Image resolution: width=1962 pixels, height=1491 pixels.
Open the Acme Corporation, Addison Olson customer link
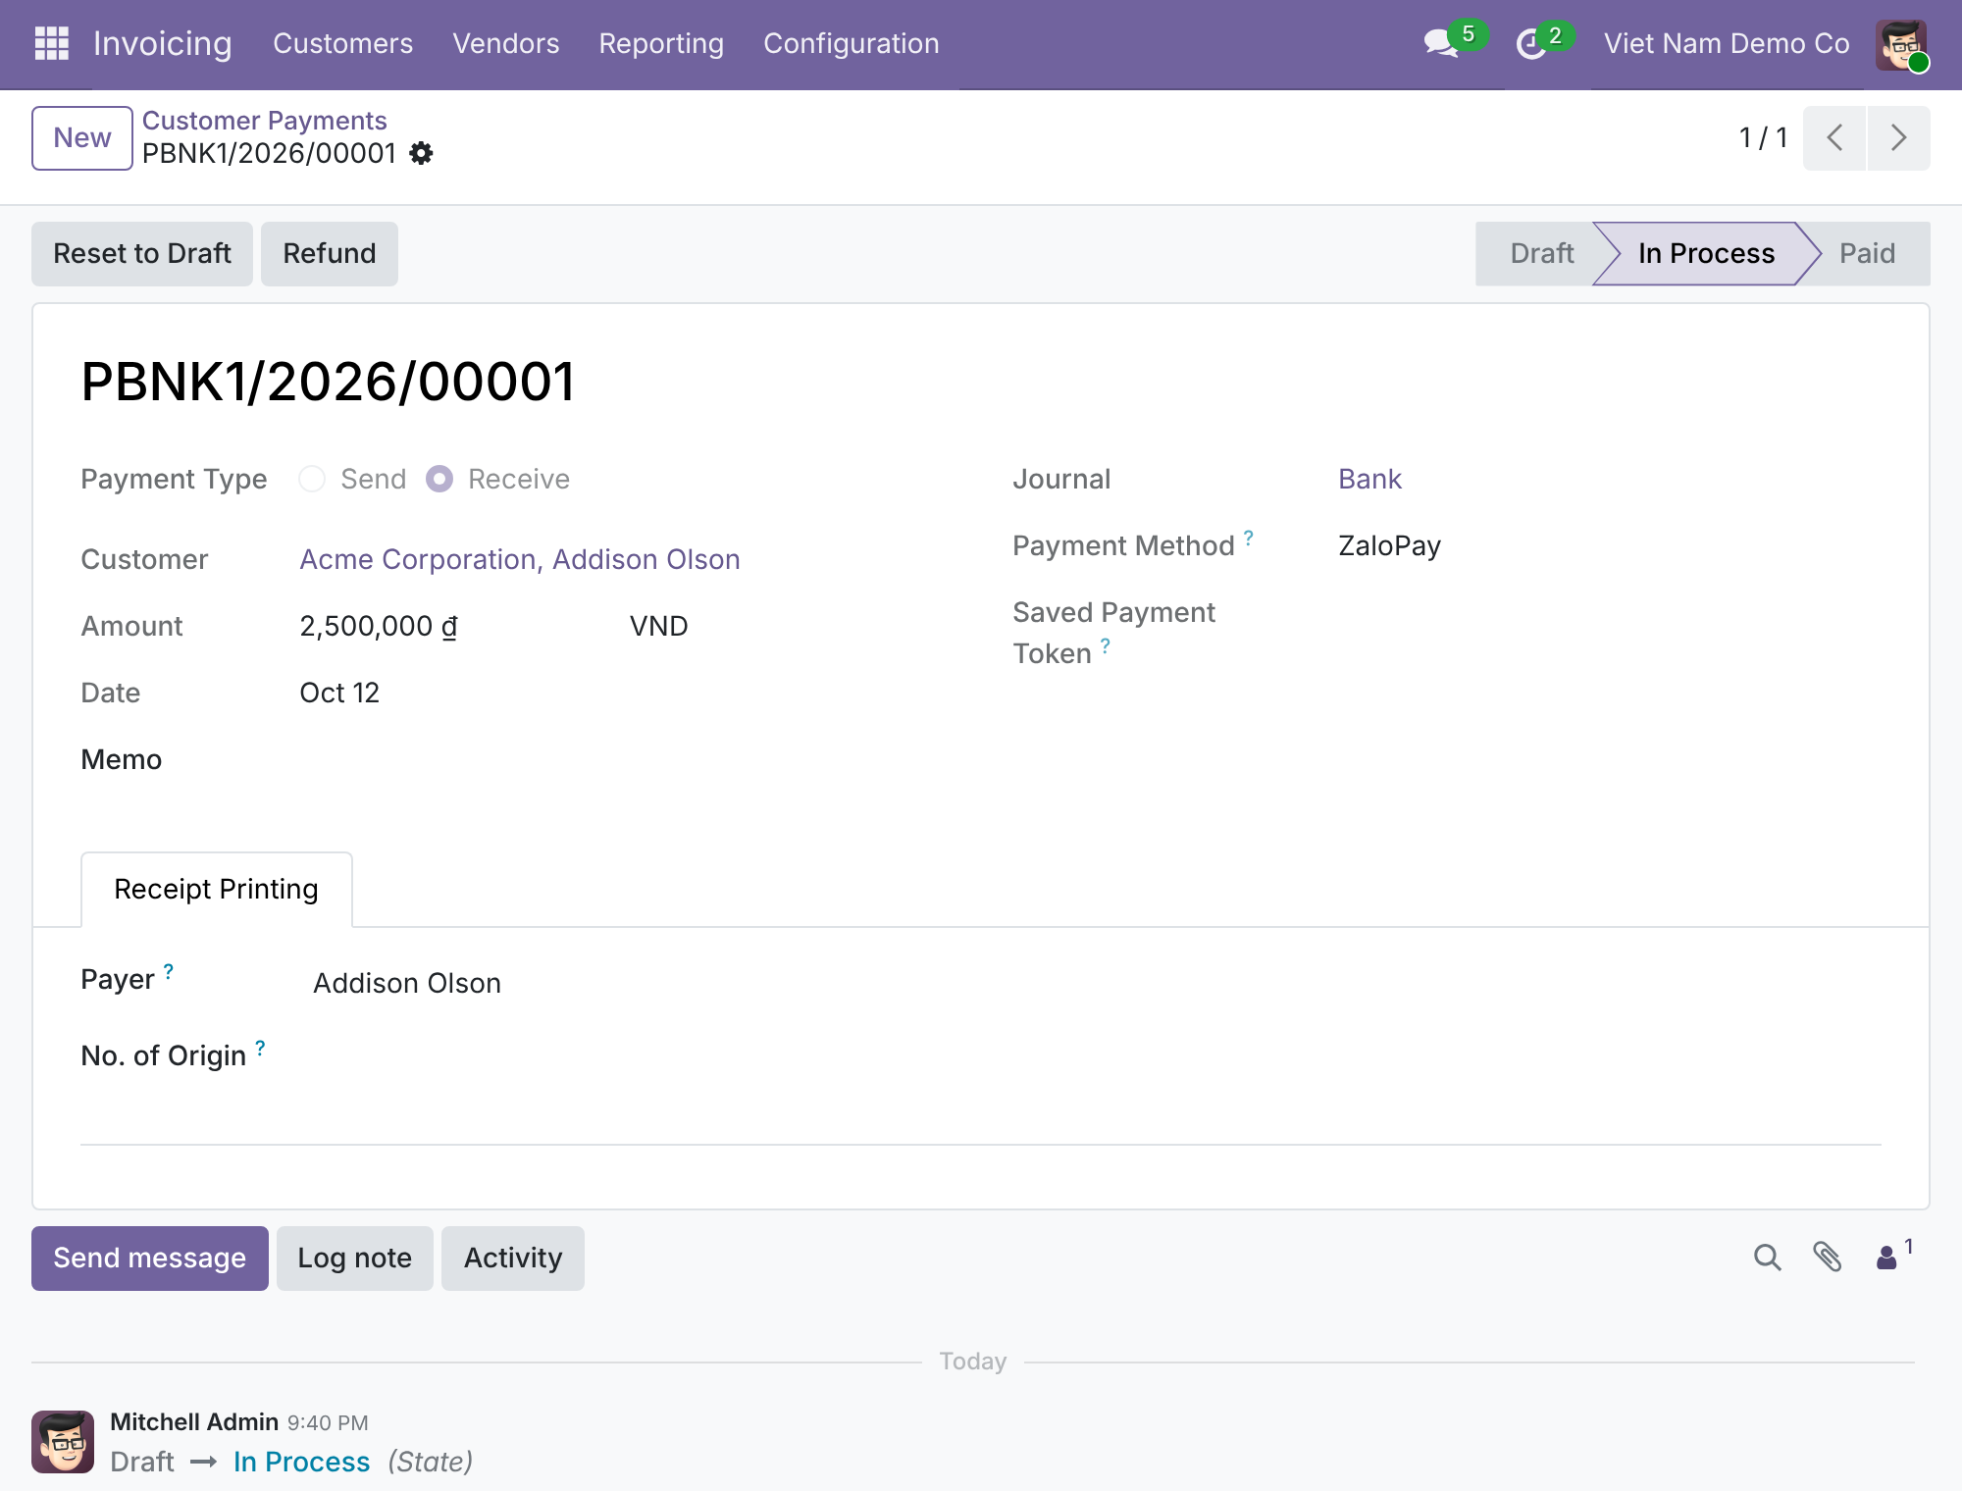coord(520,559)
